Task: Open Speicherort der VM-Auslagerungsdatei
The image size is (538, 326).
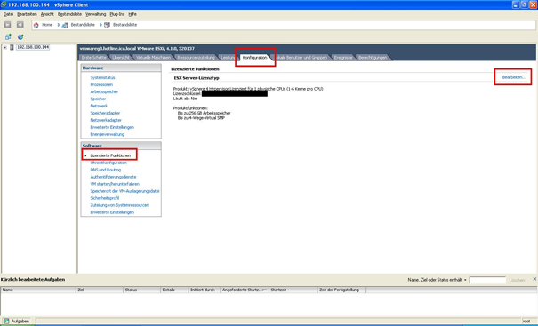Action: pyautogui.click(x=124, y=191)
